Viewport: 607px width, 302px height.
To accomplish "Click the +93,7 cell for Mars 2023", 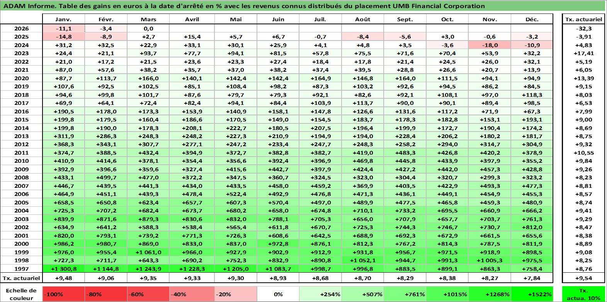I will click(148, 53).
